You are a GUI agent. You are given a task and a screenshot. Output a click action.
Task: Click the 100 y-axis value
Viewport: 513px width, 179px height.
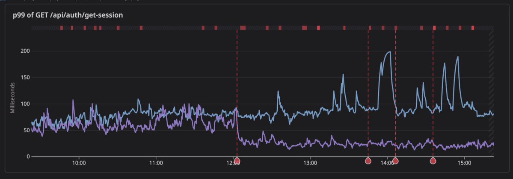[26, 104]
